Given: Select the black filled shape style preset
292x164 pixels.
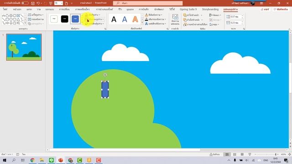Looking at the screenshot, I should [65, 19].
